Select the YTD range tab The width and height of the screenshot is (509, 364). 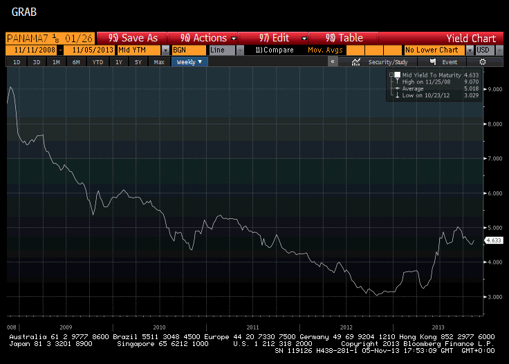tap(98, 62)
